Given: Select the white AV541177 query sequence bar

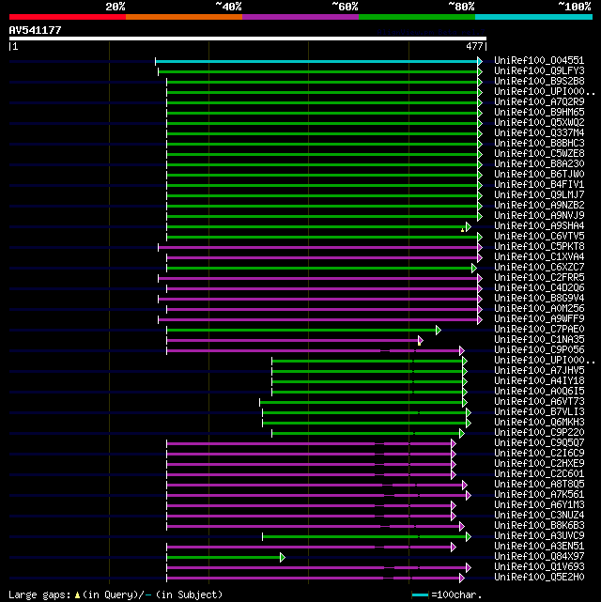Looking at the screenshot, I should click(248, 39).
